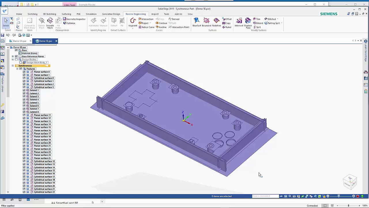Switch to the Generative Design tab
This screenshot has width=369, height=208.
[111, 14]
